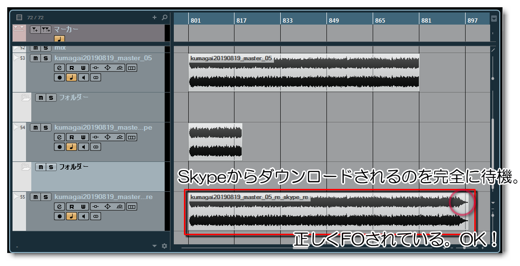Click the Add Marker button on marker track

(x=35, y=29)
